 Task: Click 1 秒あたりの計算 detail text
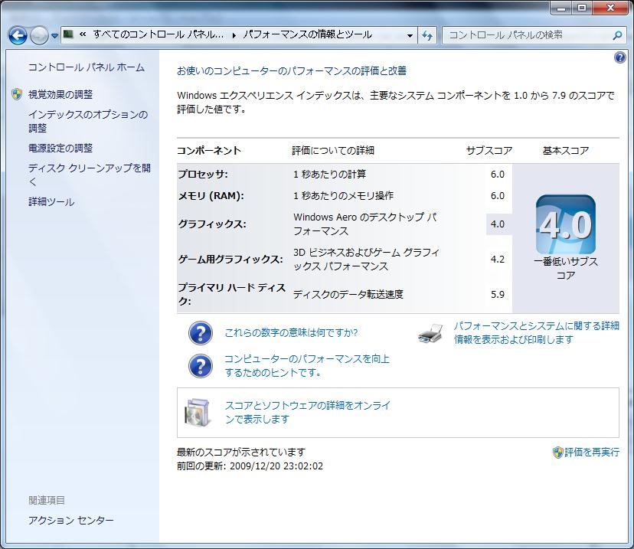tap(329, 175)
